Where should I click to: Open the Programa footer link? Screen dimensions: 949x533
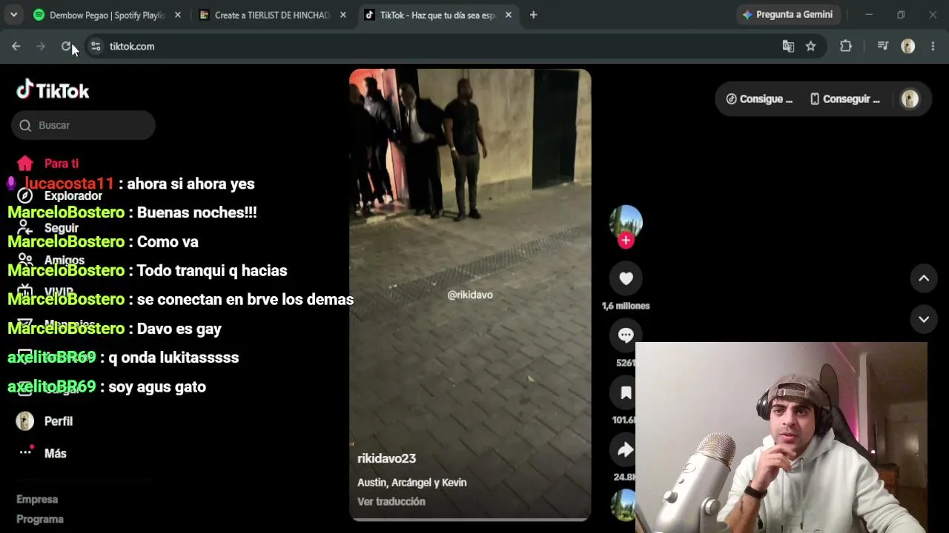[x=40, y=519]
